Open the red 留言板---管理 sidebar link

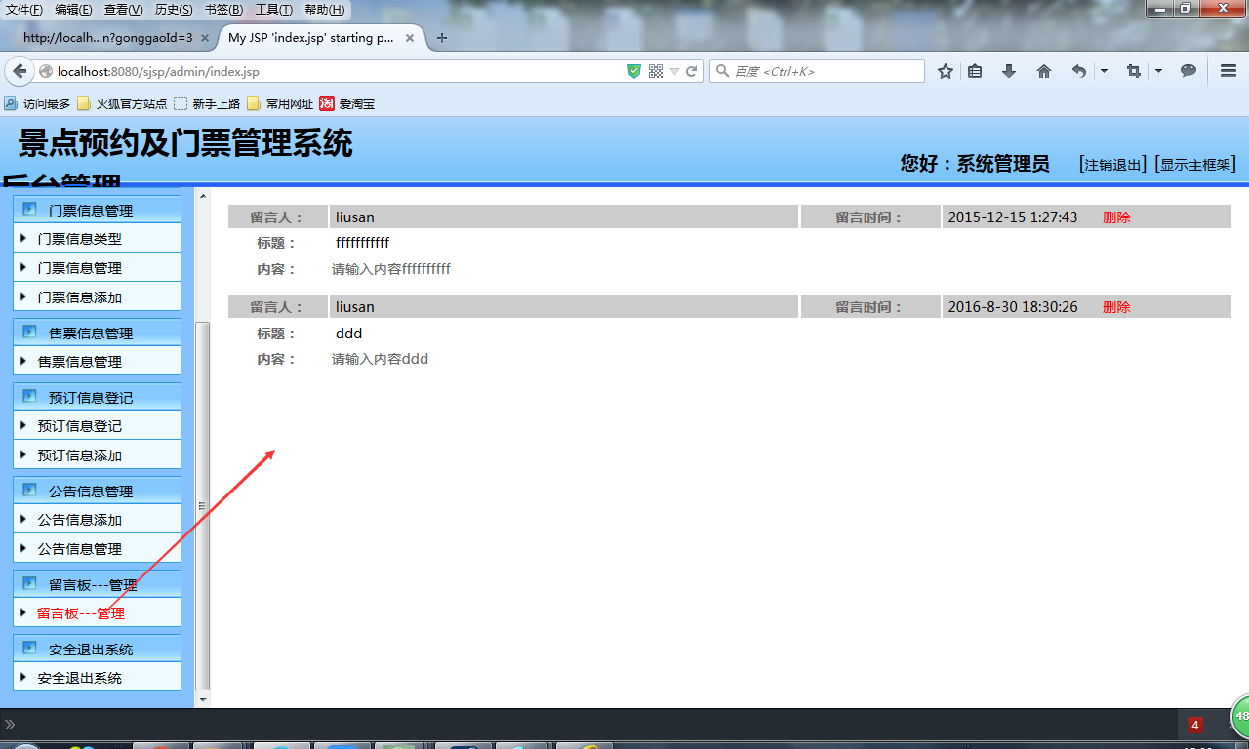[x=81, y=613]
